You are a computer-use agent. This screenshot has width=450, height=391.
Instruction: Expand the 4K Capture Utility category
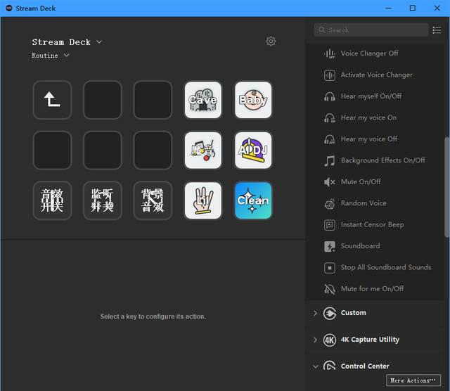click(x=316, y=340)
